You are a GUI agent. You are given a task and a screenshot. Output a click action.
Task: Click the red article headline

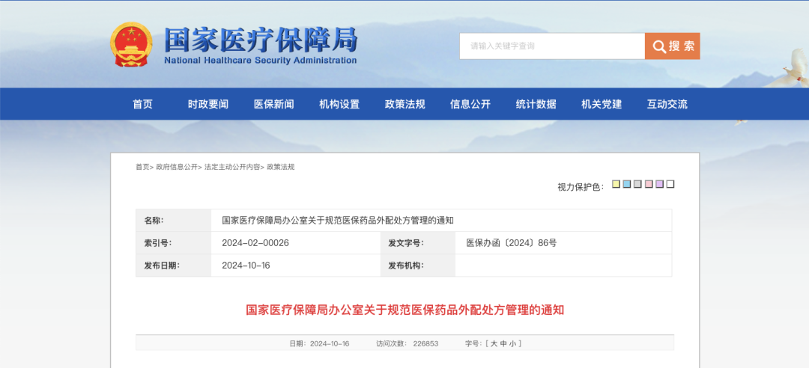coord(405,310)
